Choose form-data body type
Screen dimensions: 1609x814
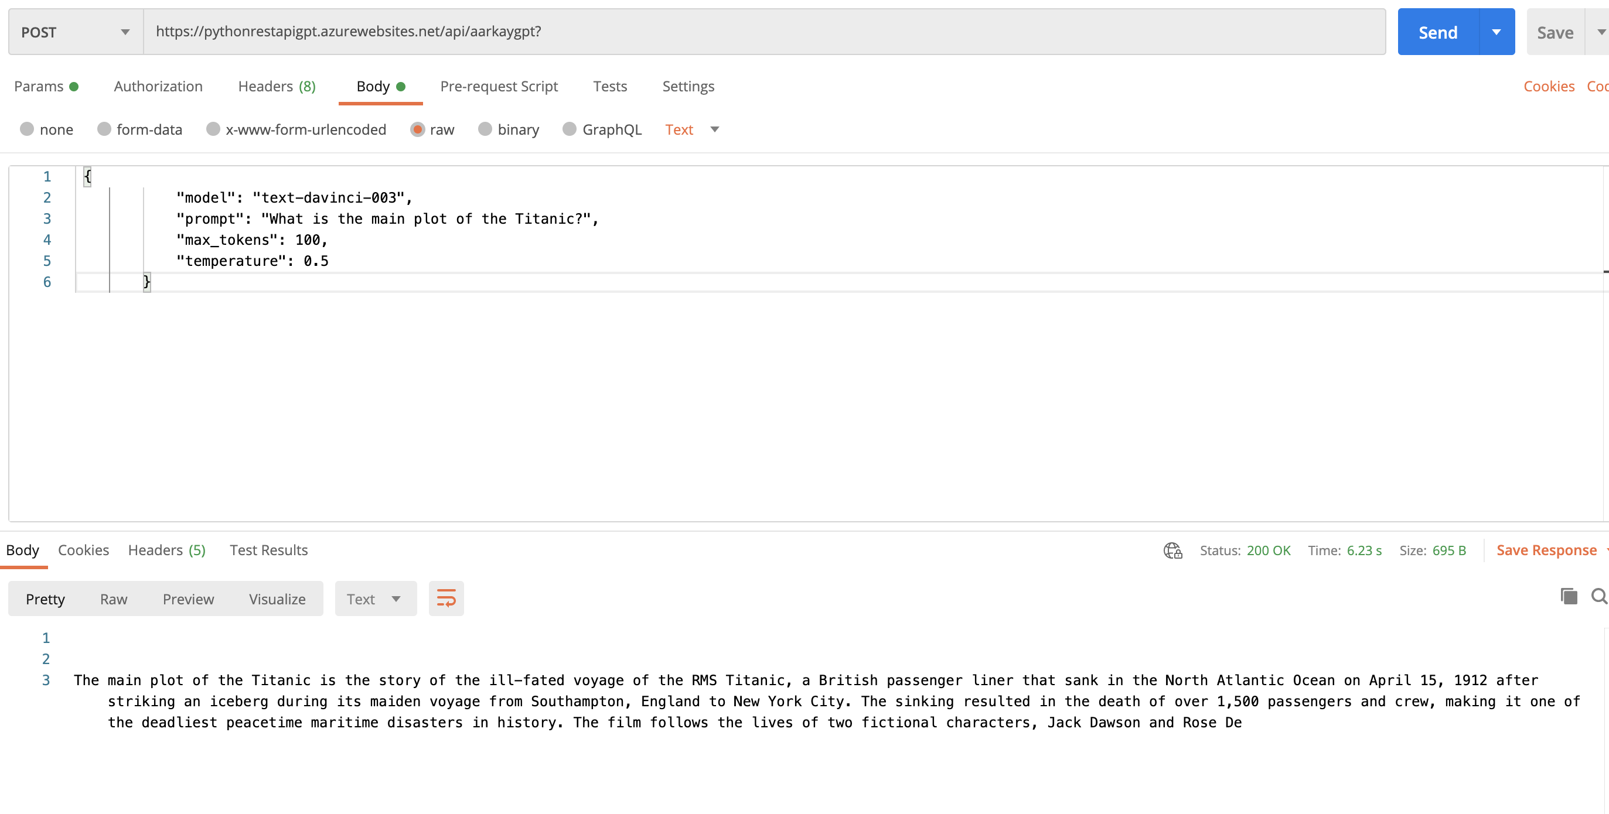(x=104, y=129)
